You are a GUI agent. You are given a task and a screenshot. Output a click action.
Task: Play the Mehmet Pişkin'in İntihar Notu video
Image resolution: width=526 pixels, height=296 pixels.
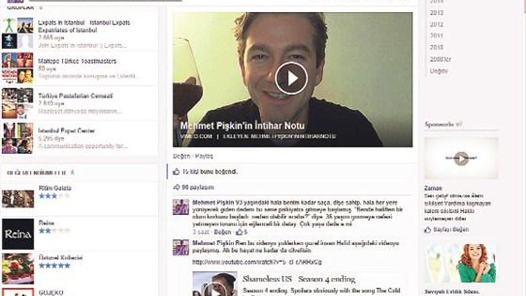291,78
